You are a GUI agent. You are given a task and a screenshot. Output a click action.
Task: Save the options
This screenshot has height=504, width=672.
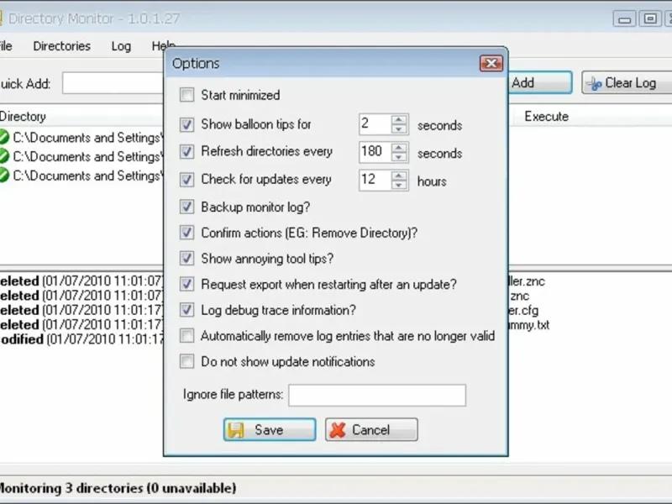pyautogui.click(x=270, y=430)
